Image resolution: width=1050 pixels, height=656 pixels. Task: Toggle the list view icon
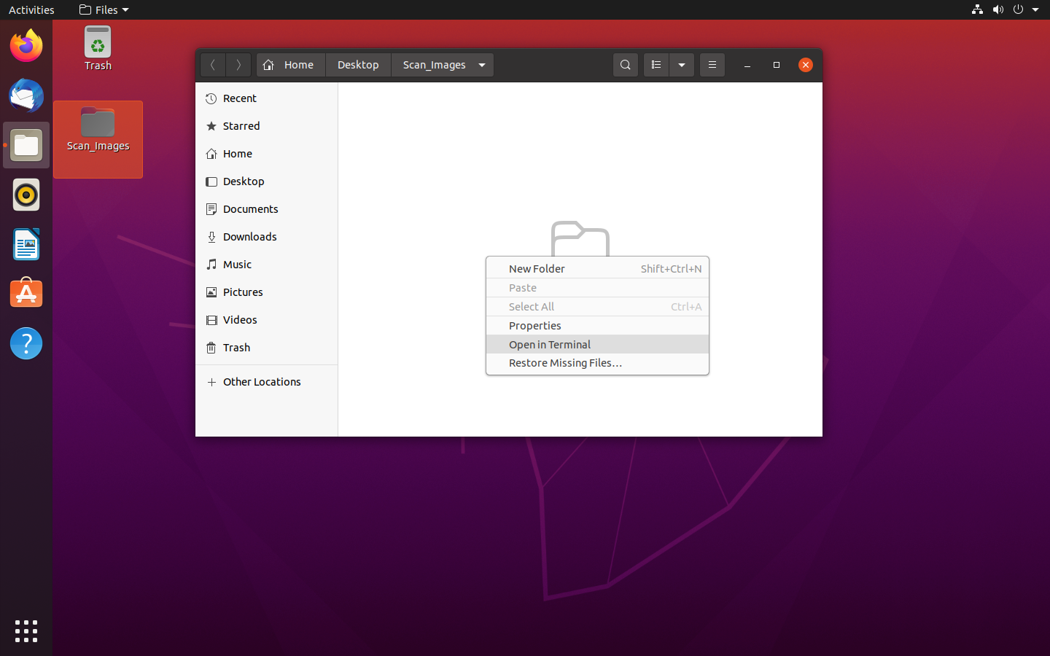pyautogui.click(x=656, y=65)
